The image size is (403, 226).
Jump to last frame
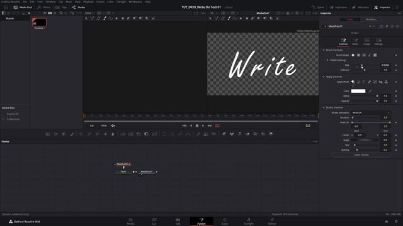210,126
